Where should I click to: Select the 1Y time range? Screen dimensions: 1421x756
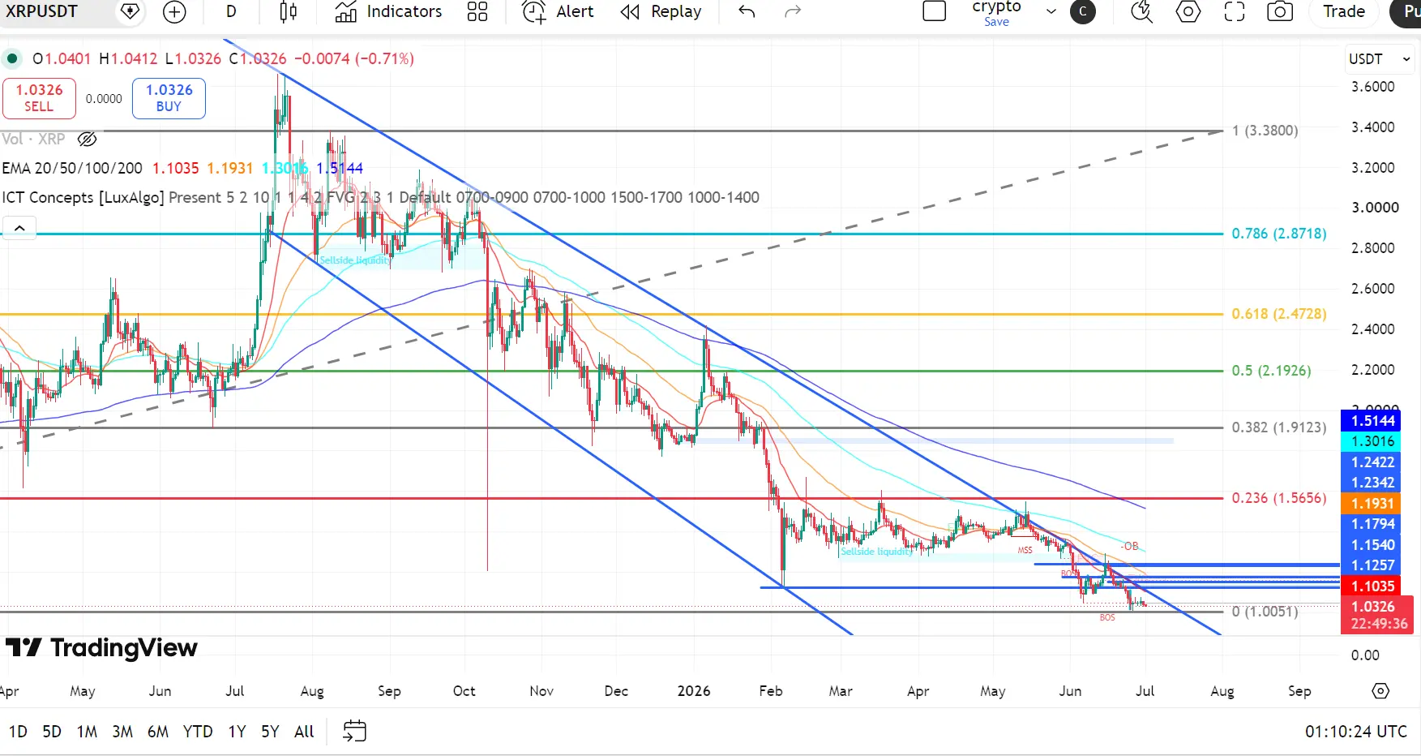[237, 732]
